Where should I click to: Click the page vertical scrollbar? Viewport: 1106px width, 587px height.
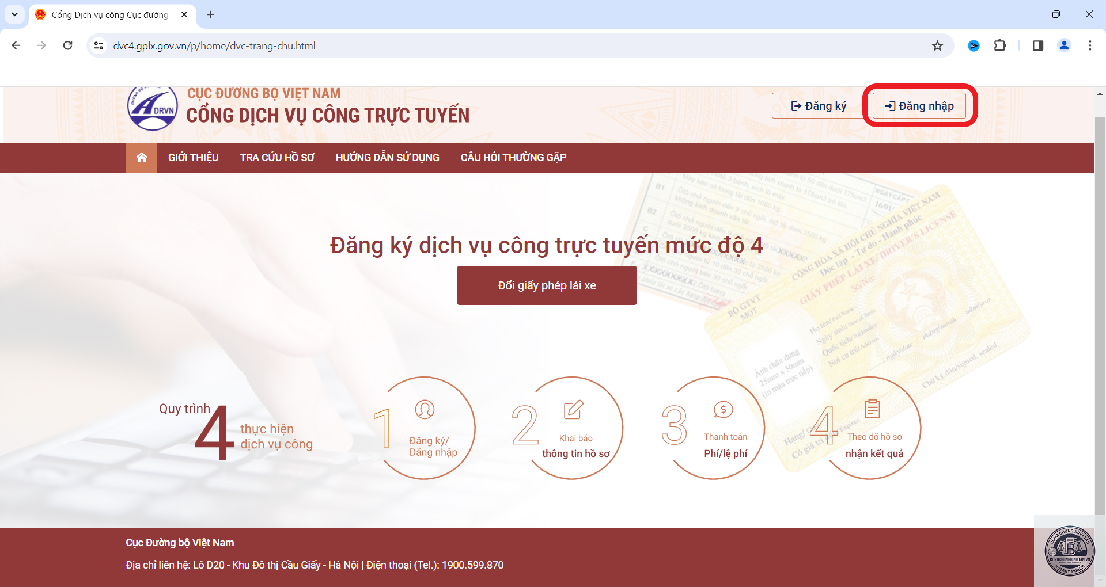pyautogui.click(x=1100, y=315)
